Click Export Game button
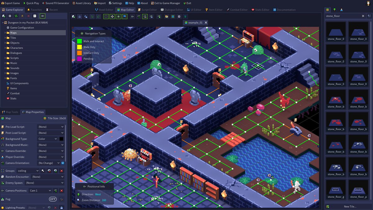373x210 pixels. point(10,3)
